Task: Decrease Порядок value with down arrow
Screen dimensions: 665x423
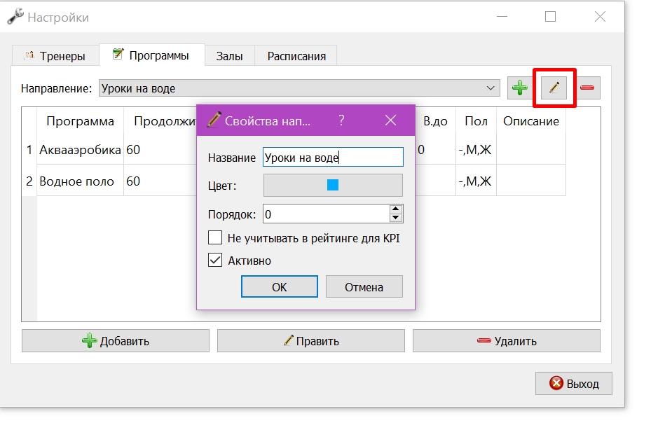Action: (x=396, y=218)
